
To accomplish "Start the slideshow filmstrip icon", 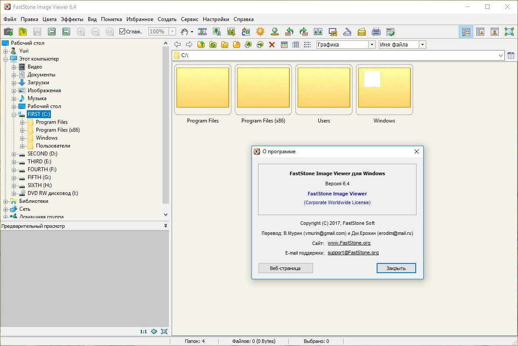I will pyautogui.click(x=202, y=32).
